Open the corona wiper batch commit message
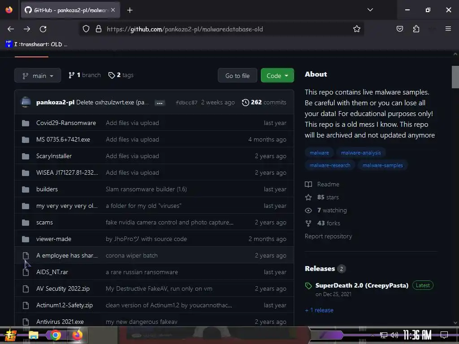Image resolution: width=459 pixels, height=344 pixels. click(131, 256)
